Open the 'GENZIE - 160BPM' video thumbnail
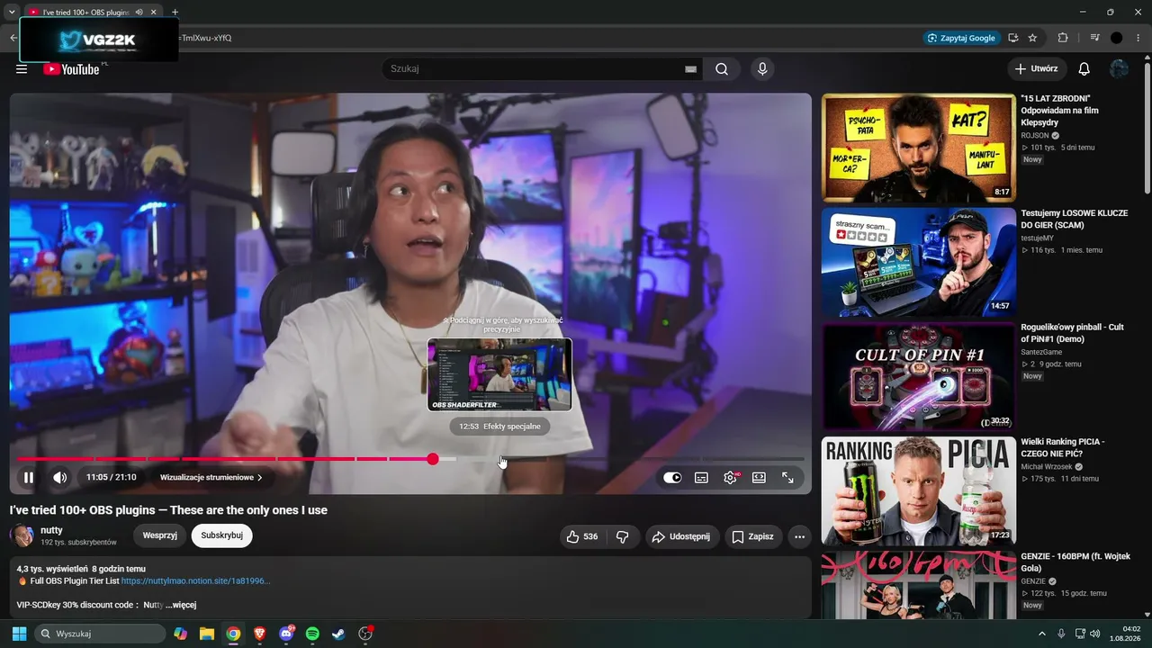 tap(918, 585)
